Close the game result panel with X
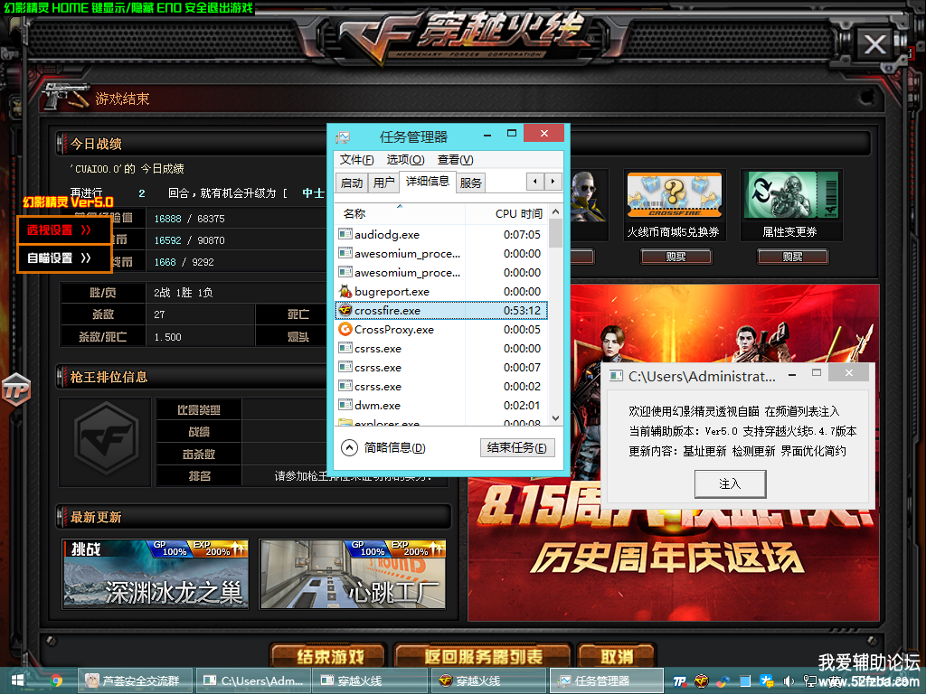 (x=875, y=44)
